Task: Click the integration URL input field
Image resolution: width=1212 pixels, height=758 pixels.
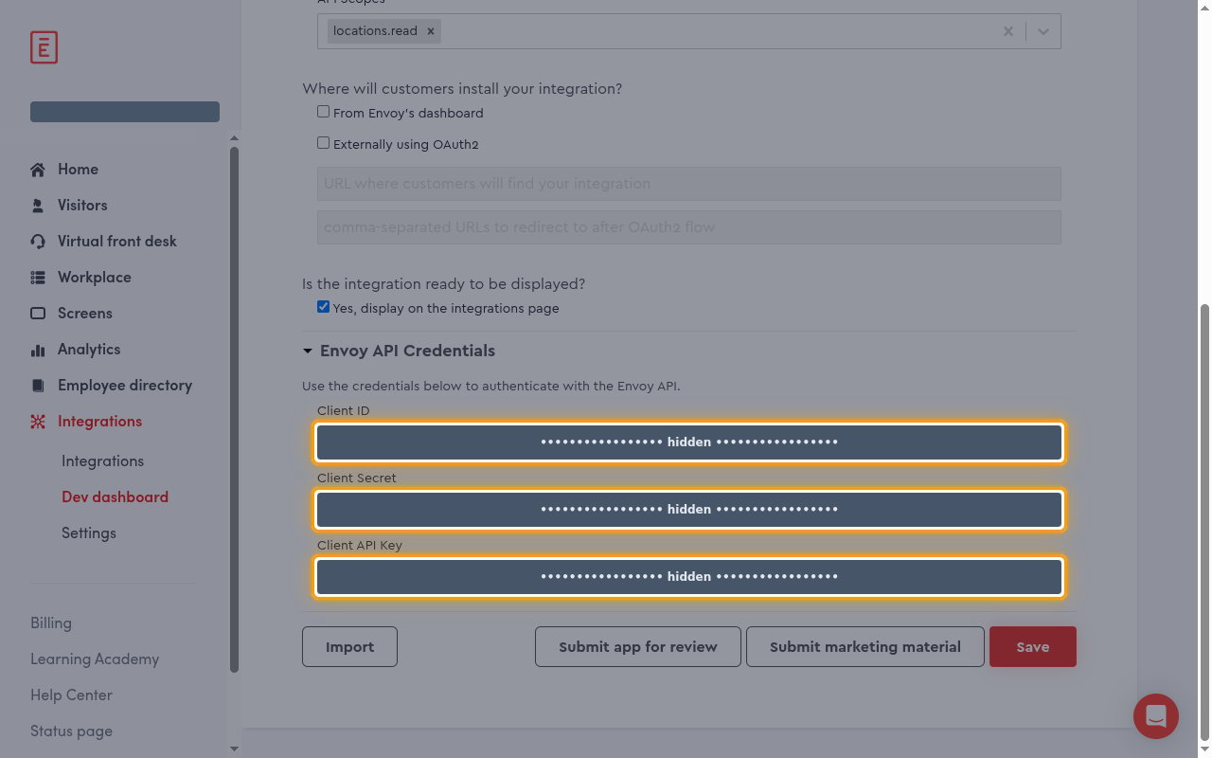Action: tap(689, 184)
